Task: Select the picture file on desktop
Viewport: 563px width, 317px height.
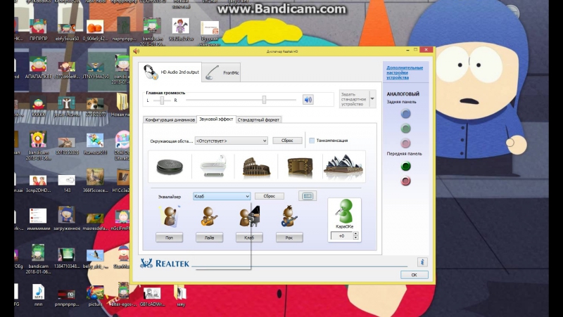Action: (x=95, y=295)
